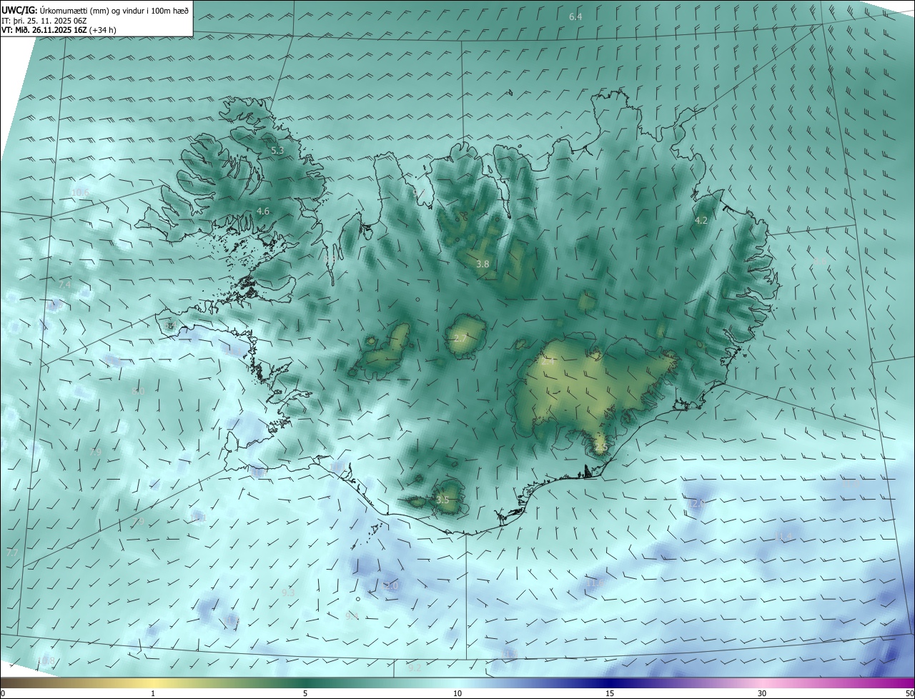Click the 10 tick on the colour scale
The image size is (915, 699).
pyautogui.click(x=457, y=693)
